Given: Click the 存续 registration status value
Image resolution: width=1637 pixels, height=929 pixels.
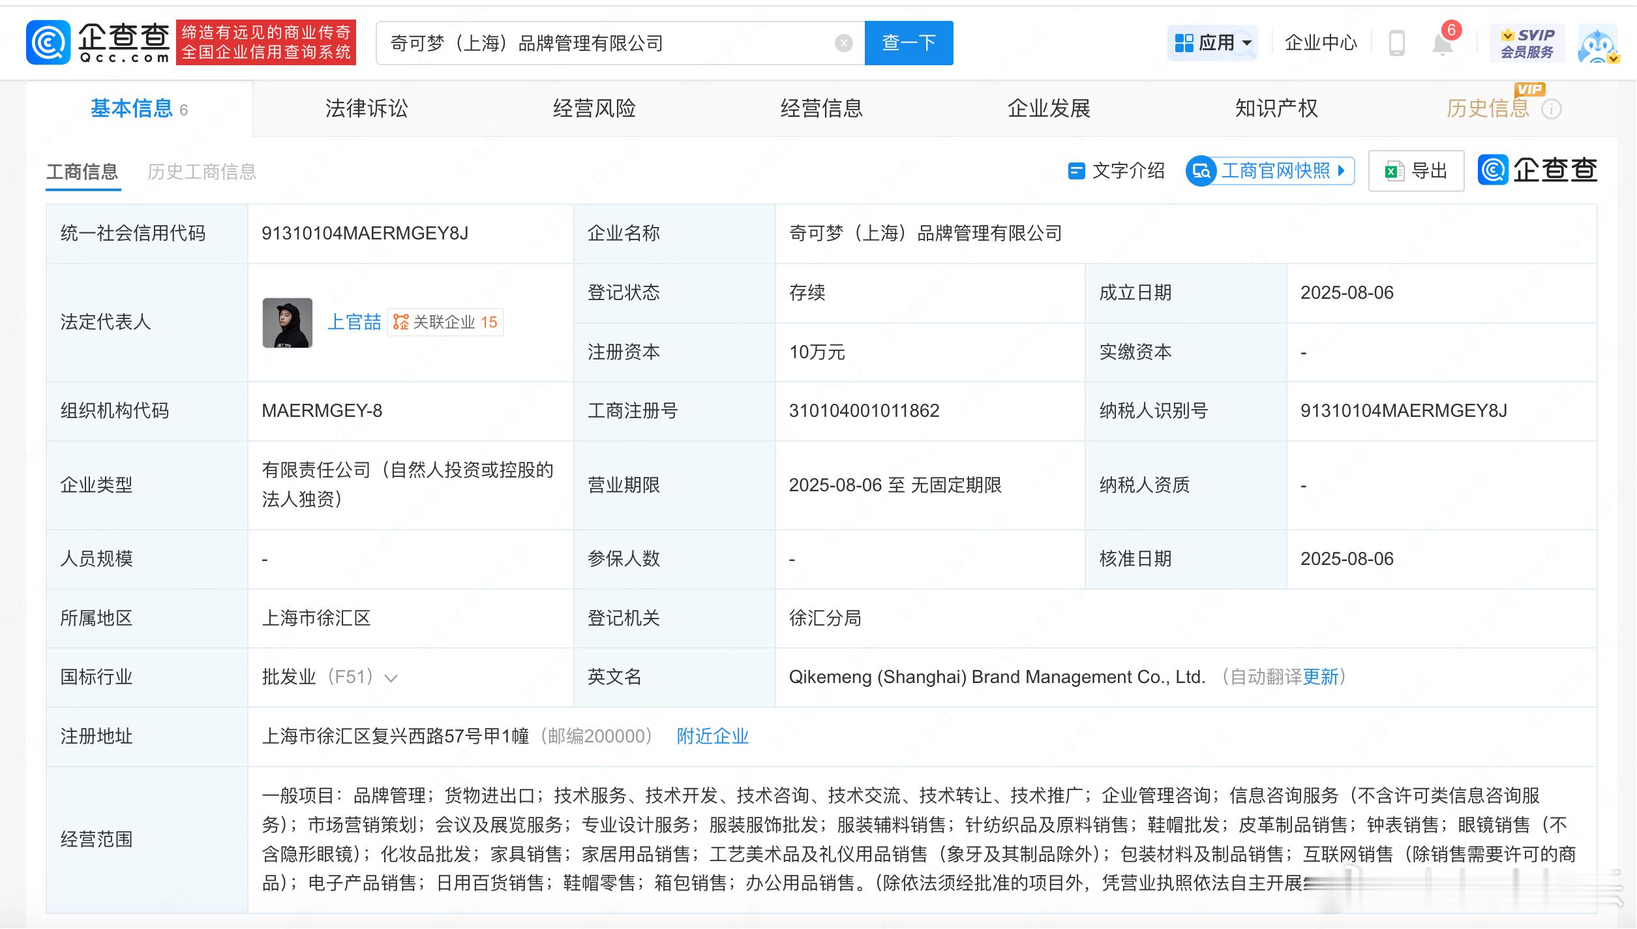Looking at the screenshot, I should (x=807, y=293).
